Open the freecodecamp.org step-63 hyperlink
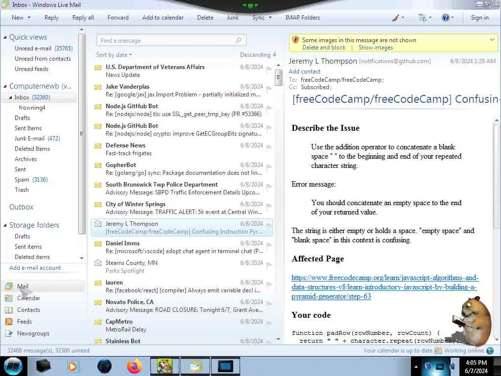Screen dimensions: 501x376 pos(385,287)
